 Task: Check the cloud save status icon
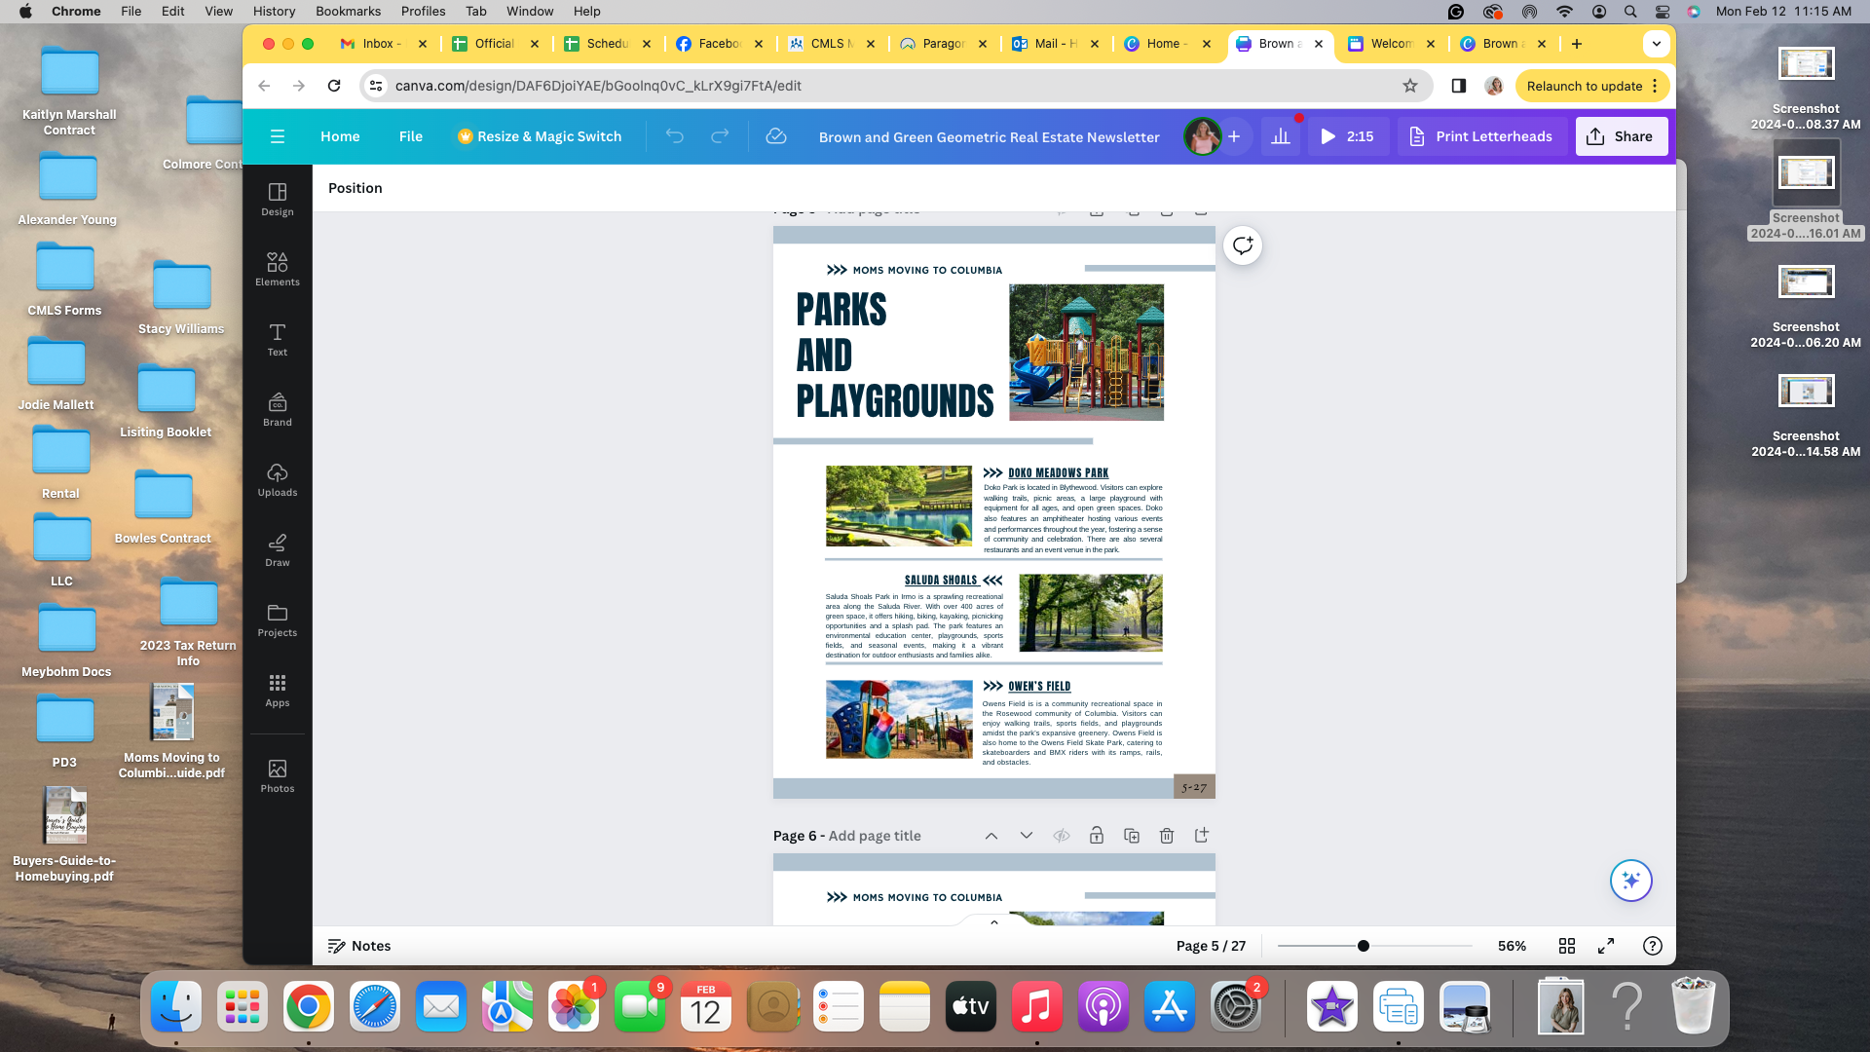point(776,136)
